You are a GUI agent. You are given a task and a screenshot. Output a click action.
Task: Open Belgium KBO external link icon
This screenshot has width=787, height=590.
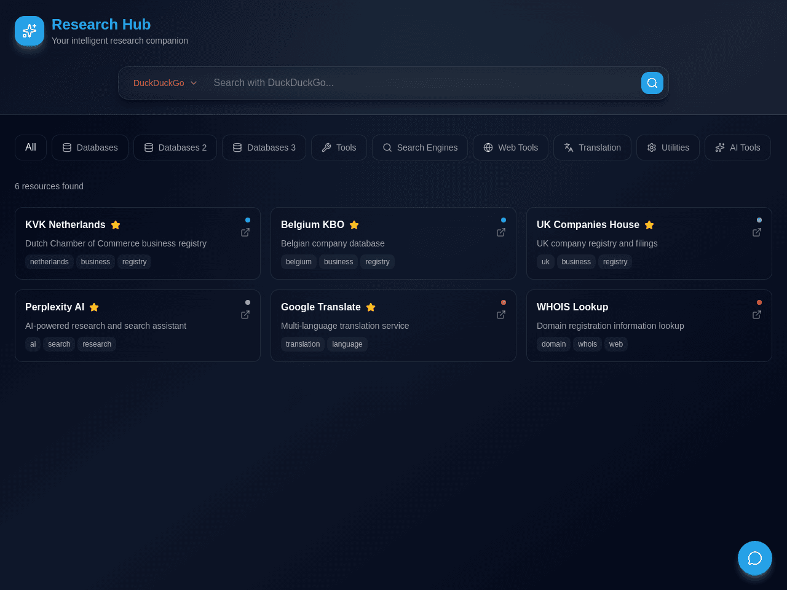click(x=501, y=232)
